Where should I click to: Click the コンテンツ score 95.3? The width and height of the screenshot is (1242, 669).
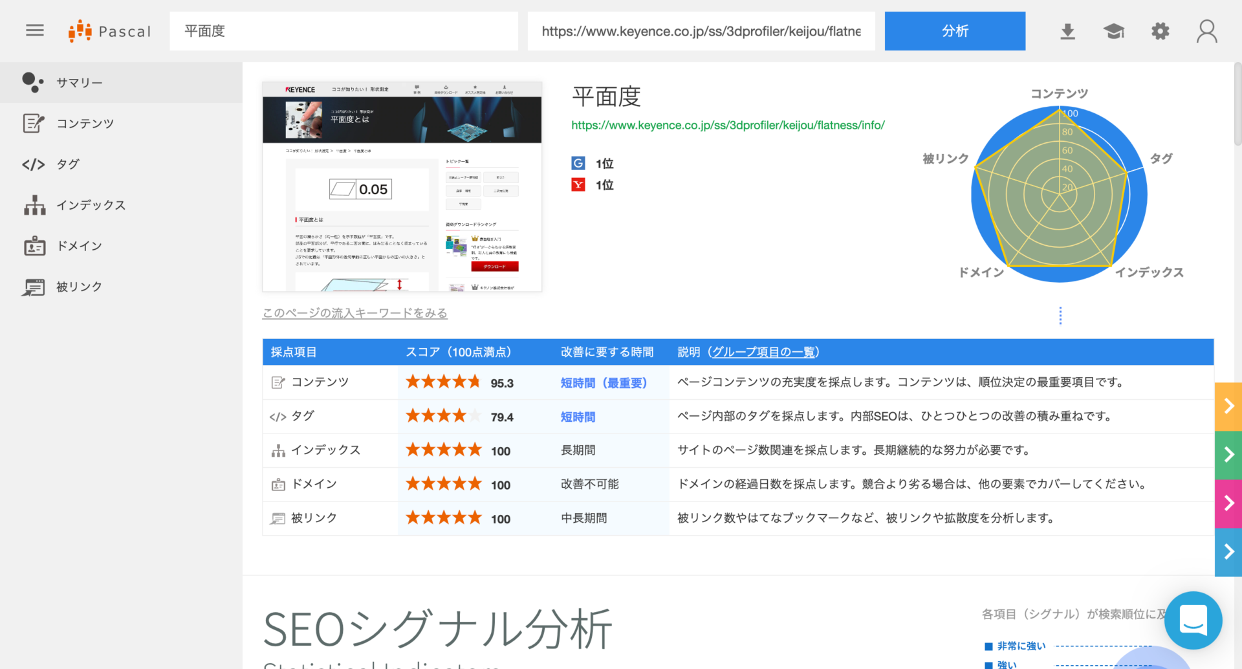502,383
